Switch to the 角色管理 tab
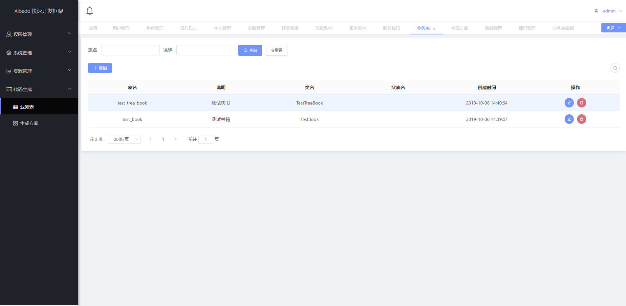The height and width of the screenshot is (306, 626). [155, 28]
